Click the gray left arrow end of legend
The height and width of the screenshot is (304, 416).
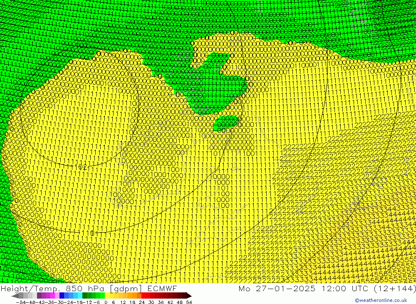click(x=15, y=296)
